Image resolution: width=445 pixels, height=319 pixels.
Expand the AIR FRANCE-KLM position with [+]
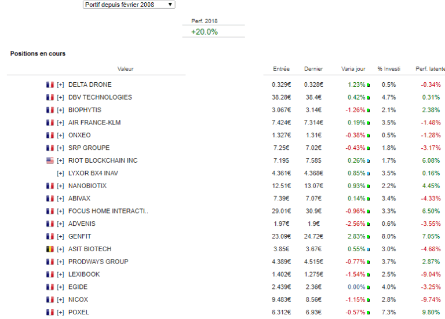60,123
